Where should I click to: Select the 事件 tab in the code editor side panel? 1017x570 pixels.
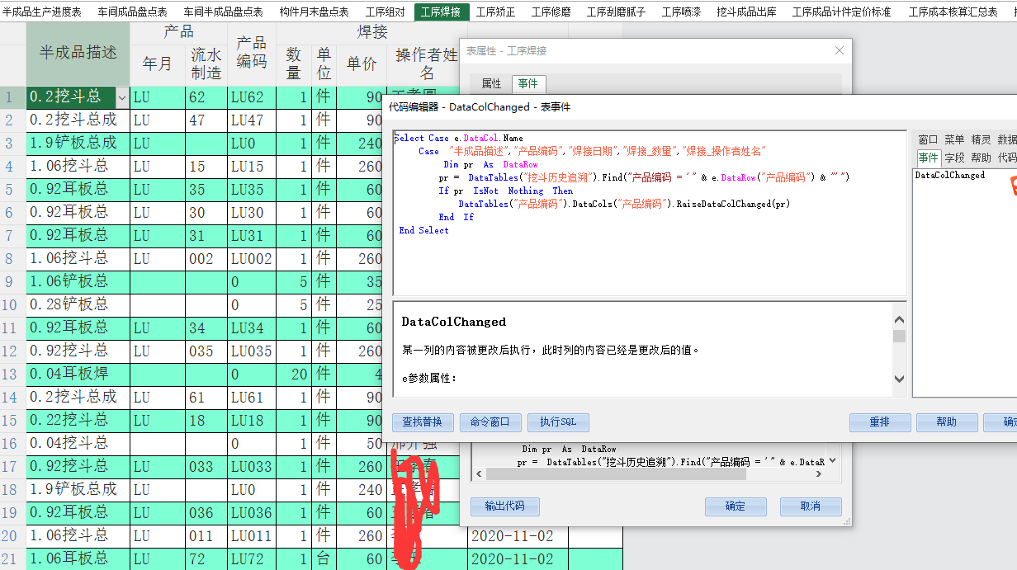pyautogui.click(x=928, y=157)
